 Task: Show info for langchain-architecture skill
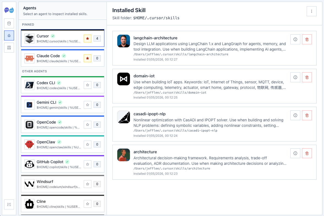(295, 39)
